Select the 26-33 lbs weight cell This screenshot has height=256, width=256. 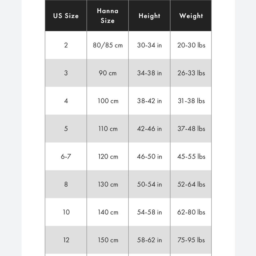point(191,73)
